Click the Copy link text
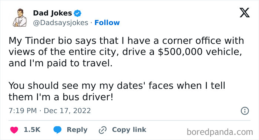This screenshot has width=259, height=140. pyautogui.click(x=129, y=130)
